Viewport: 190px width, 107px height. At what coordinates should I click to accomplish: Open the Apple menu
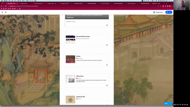click(x=2, y=1)
